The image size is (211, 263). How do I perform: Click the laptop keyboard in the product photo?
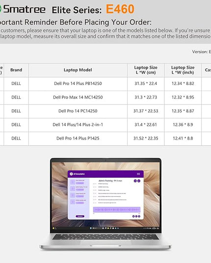click(105, 237)
